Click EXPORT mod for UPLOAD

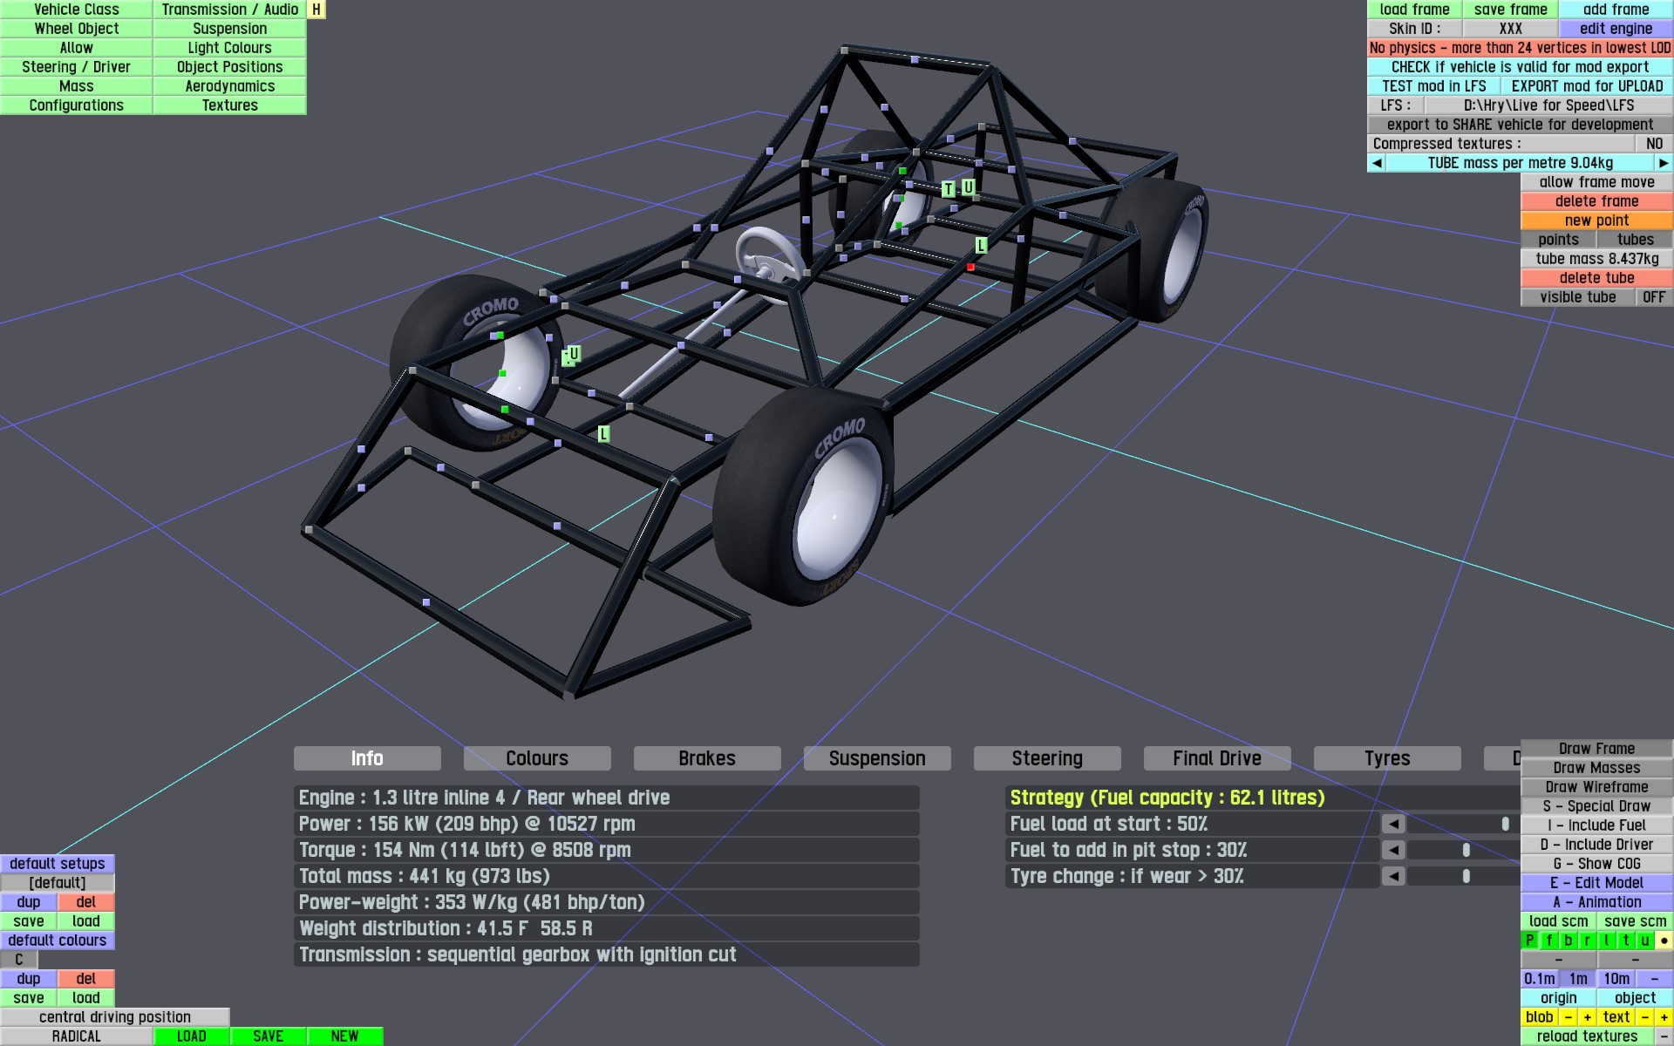coord(1587,86)
